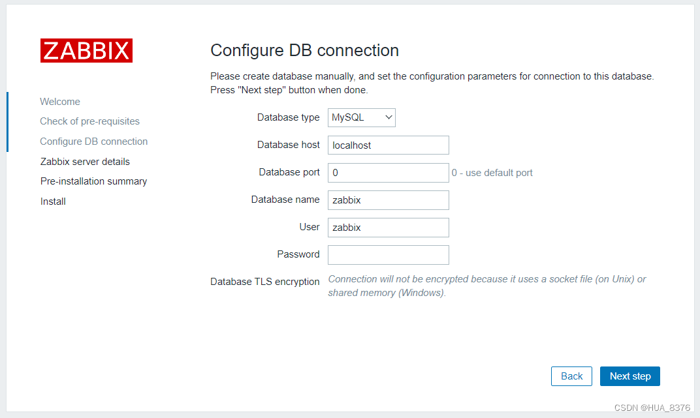
Task: Open the Pre-installation summary step
Action: [93, 181]
